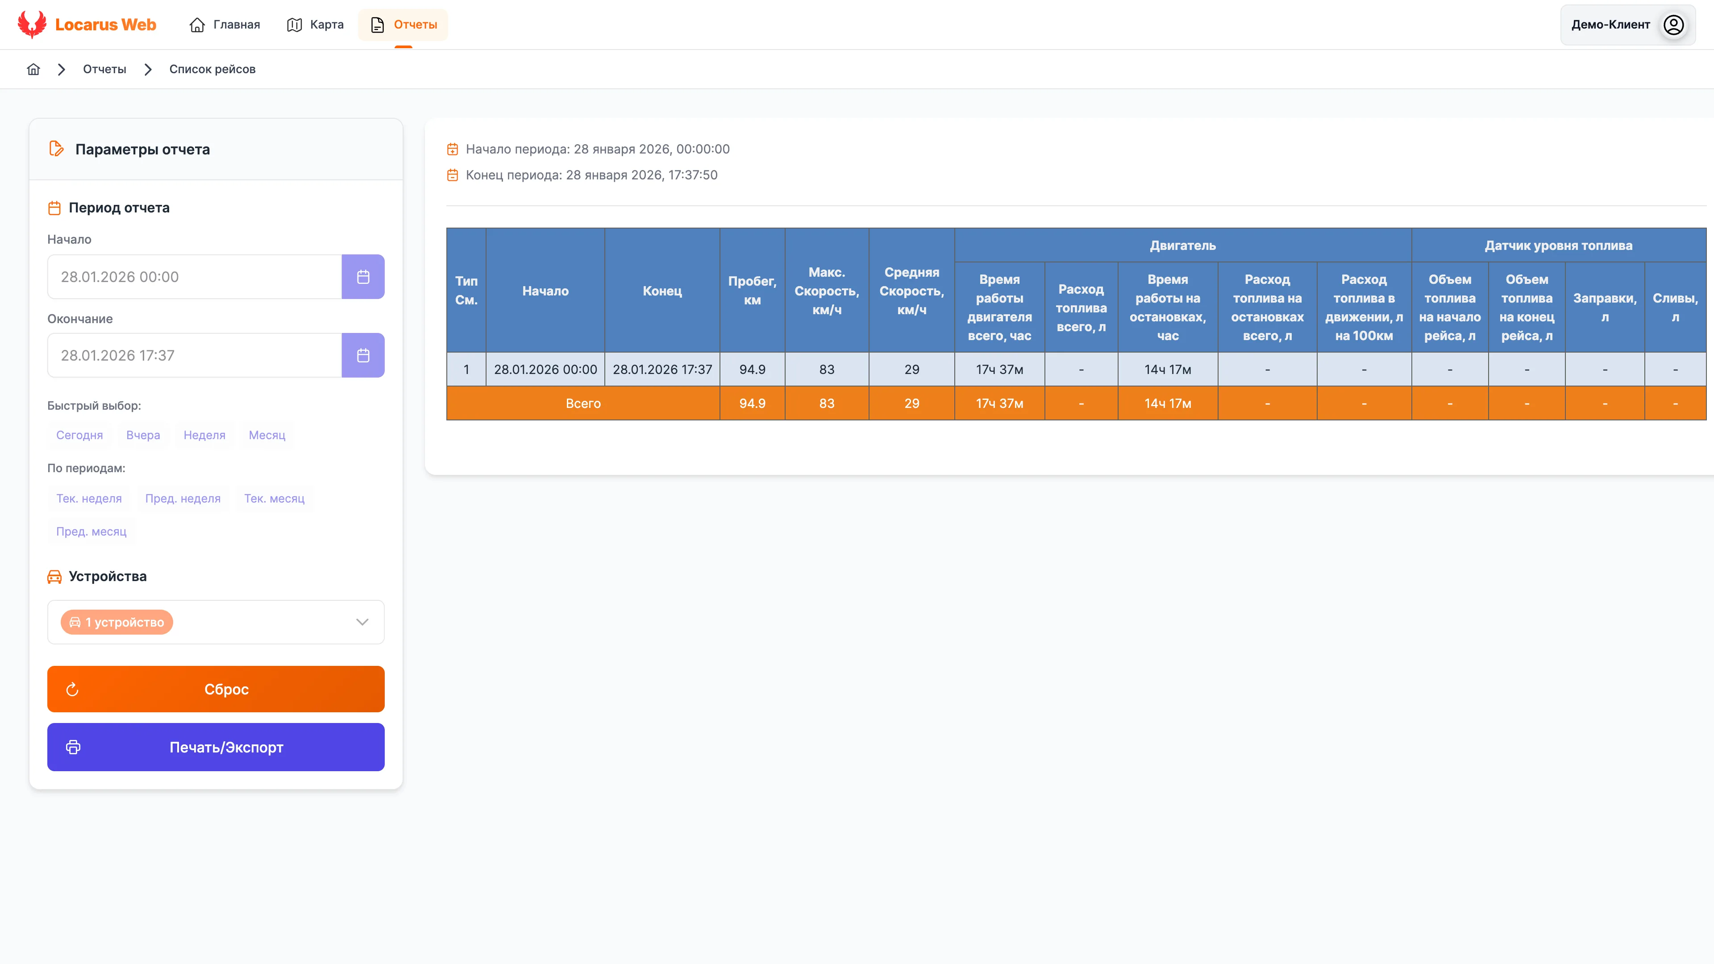Open the Главная navigation tab
This screenshot has height=964, width=1714.
(225, 25)
